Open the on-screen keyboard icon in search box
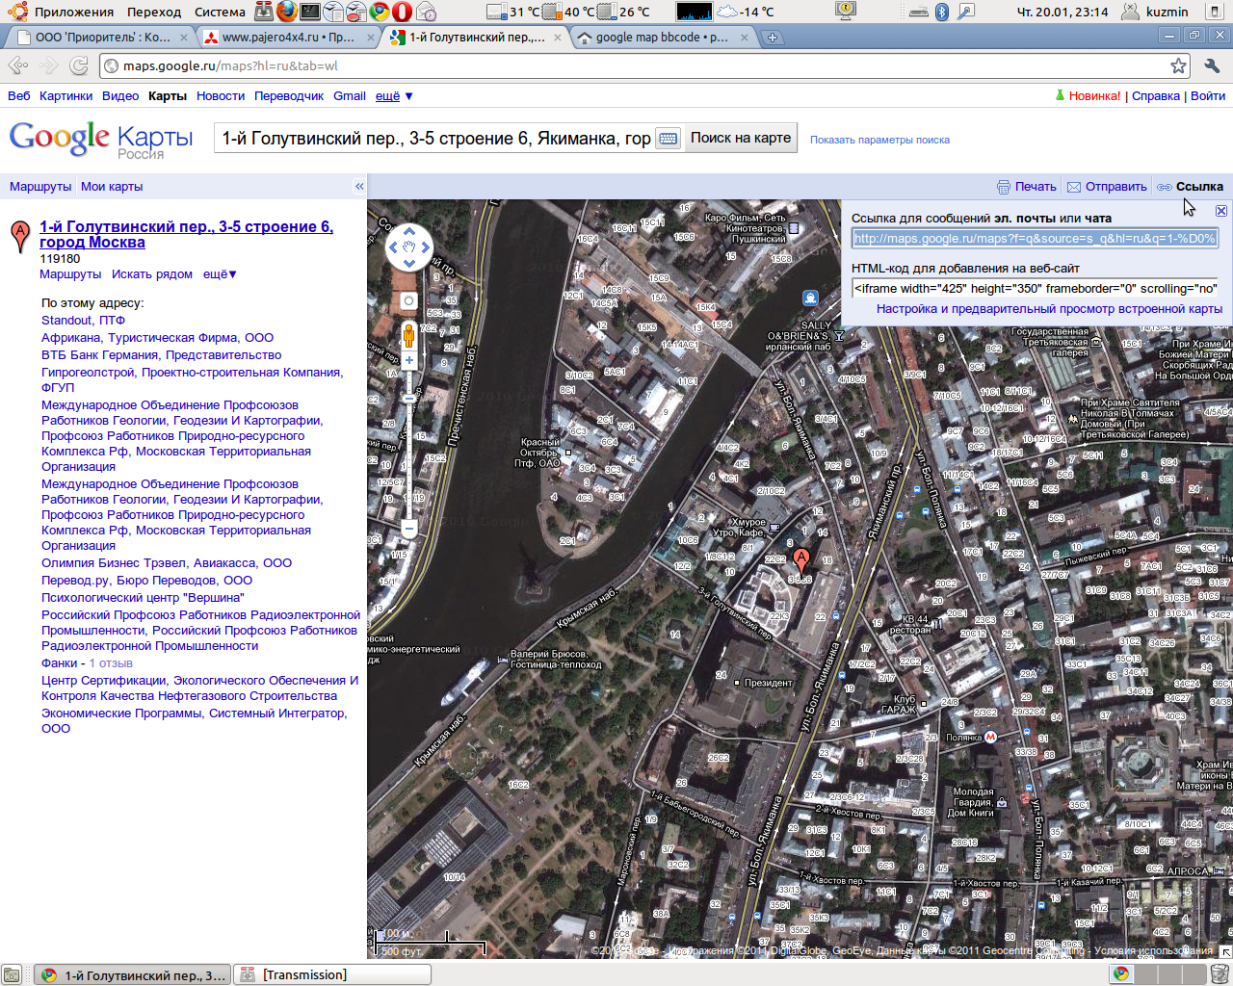This screenshot has height=986, width=1233. pos(668,139)
